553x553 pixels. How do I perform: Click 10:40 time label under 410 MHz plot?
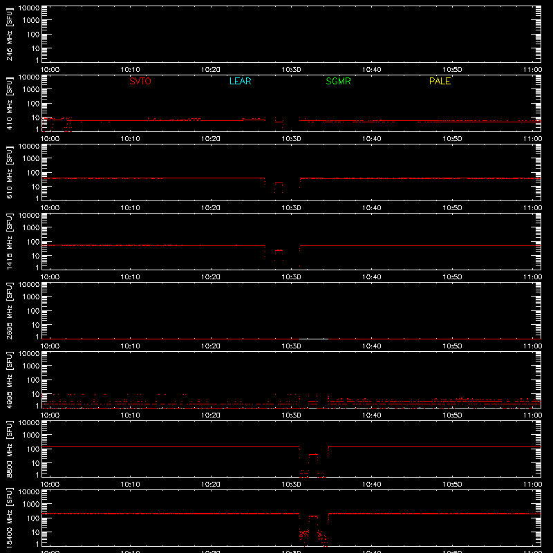point(371,139)
